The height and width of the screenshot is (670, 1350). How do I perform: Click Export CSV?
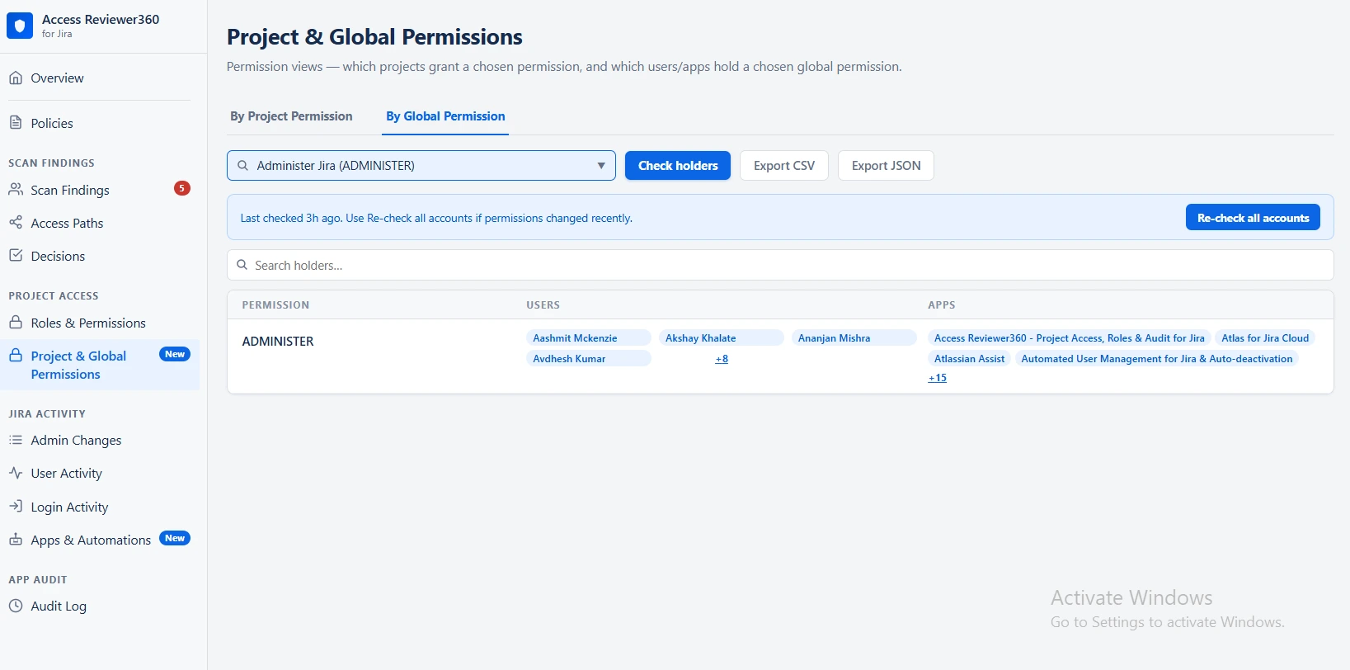[x=784, y=165]
